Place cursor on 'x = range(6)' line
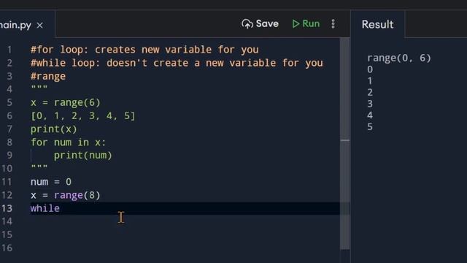Screen dimensions: 467x263 coord(66,102)
